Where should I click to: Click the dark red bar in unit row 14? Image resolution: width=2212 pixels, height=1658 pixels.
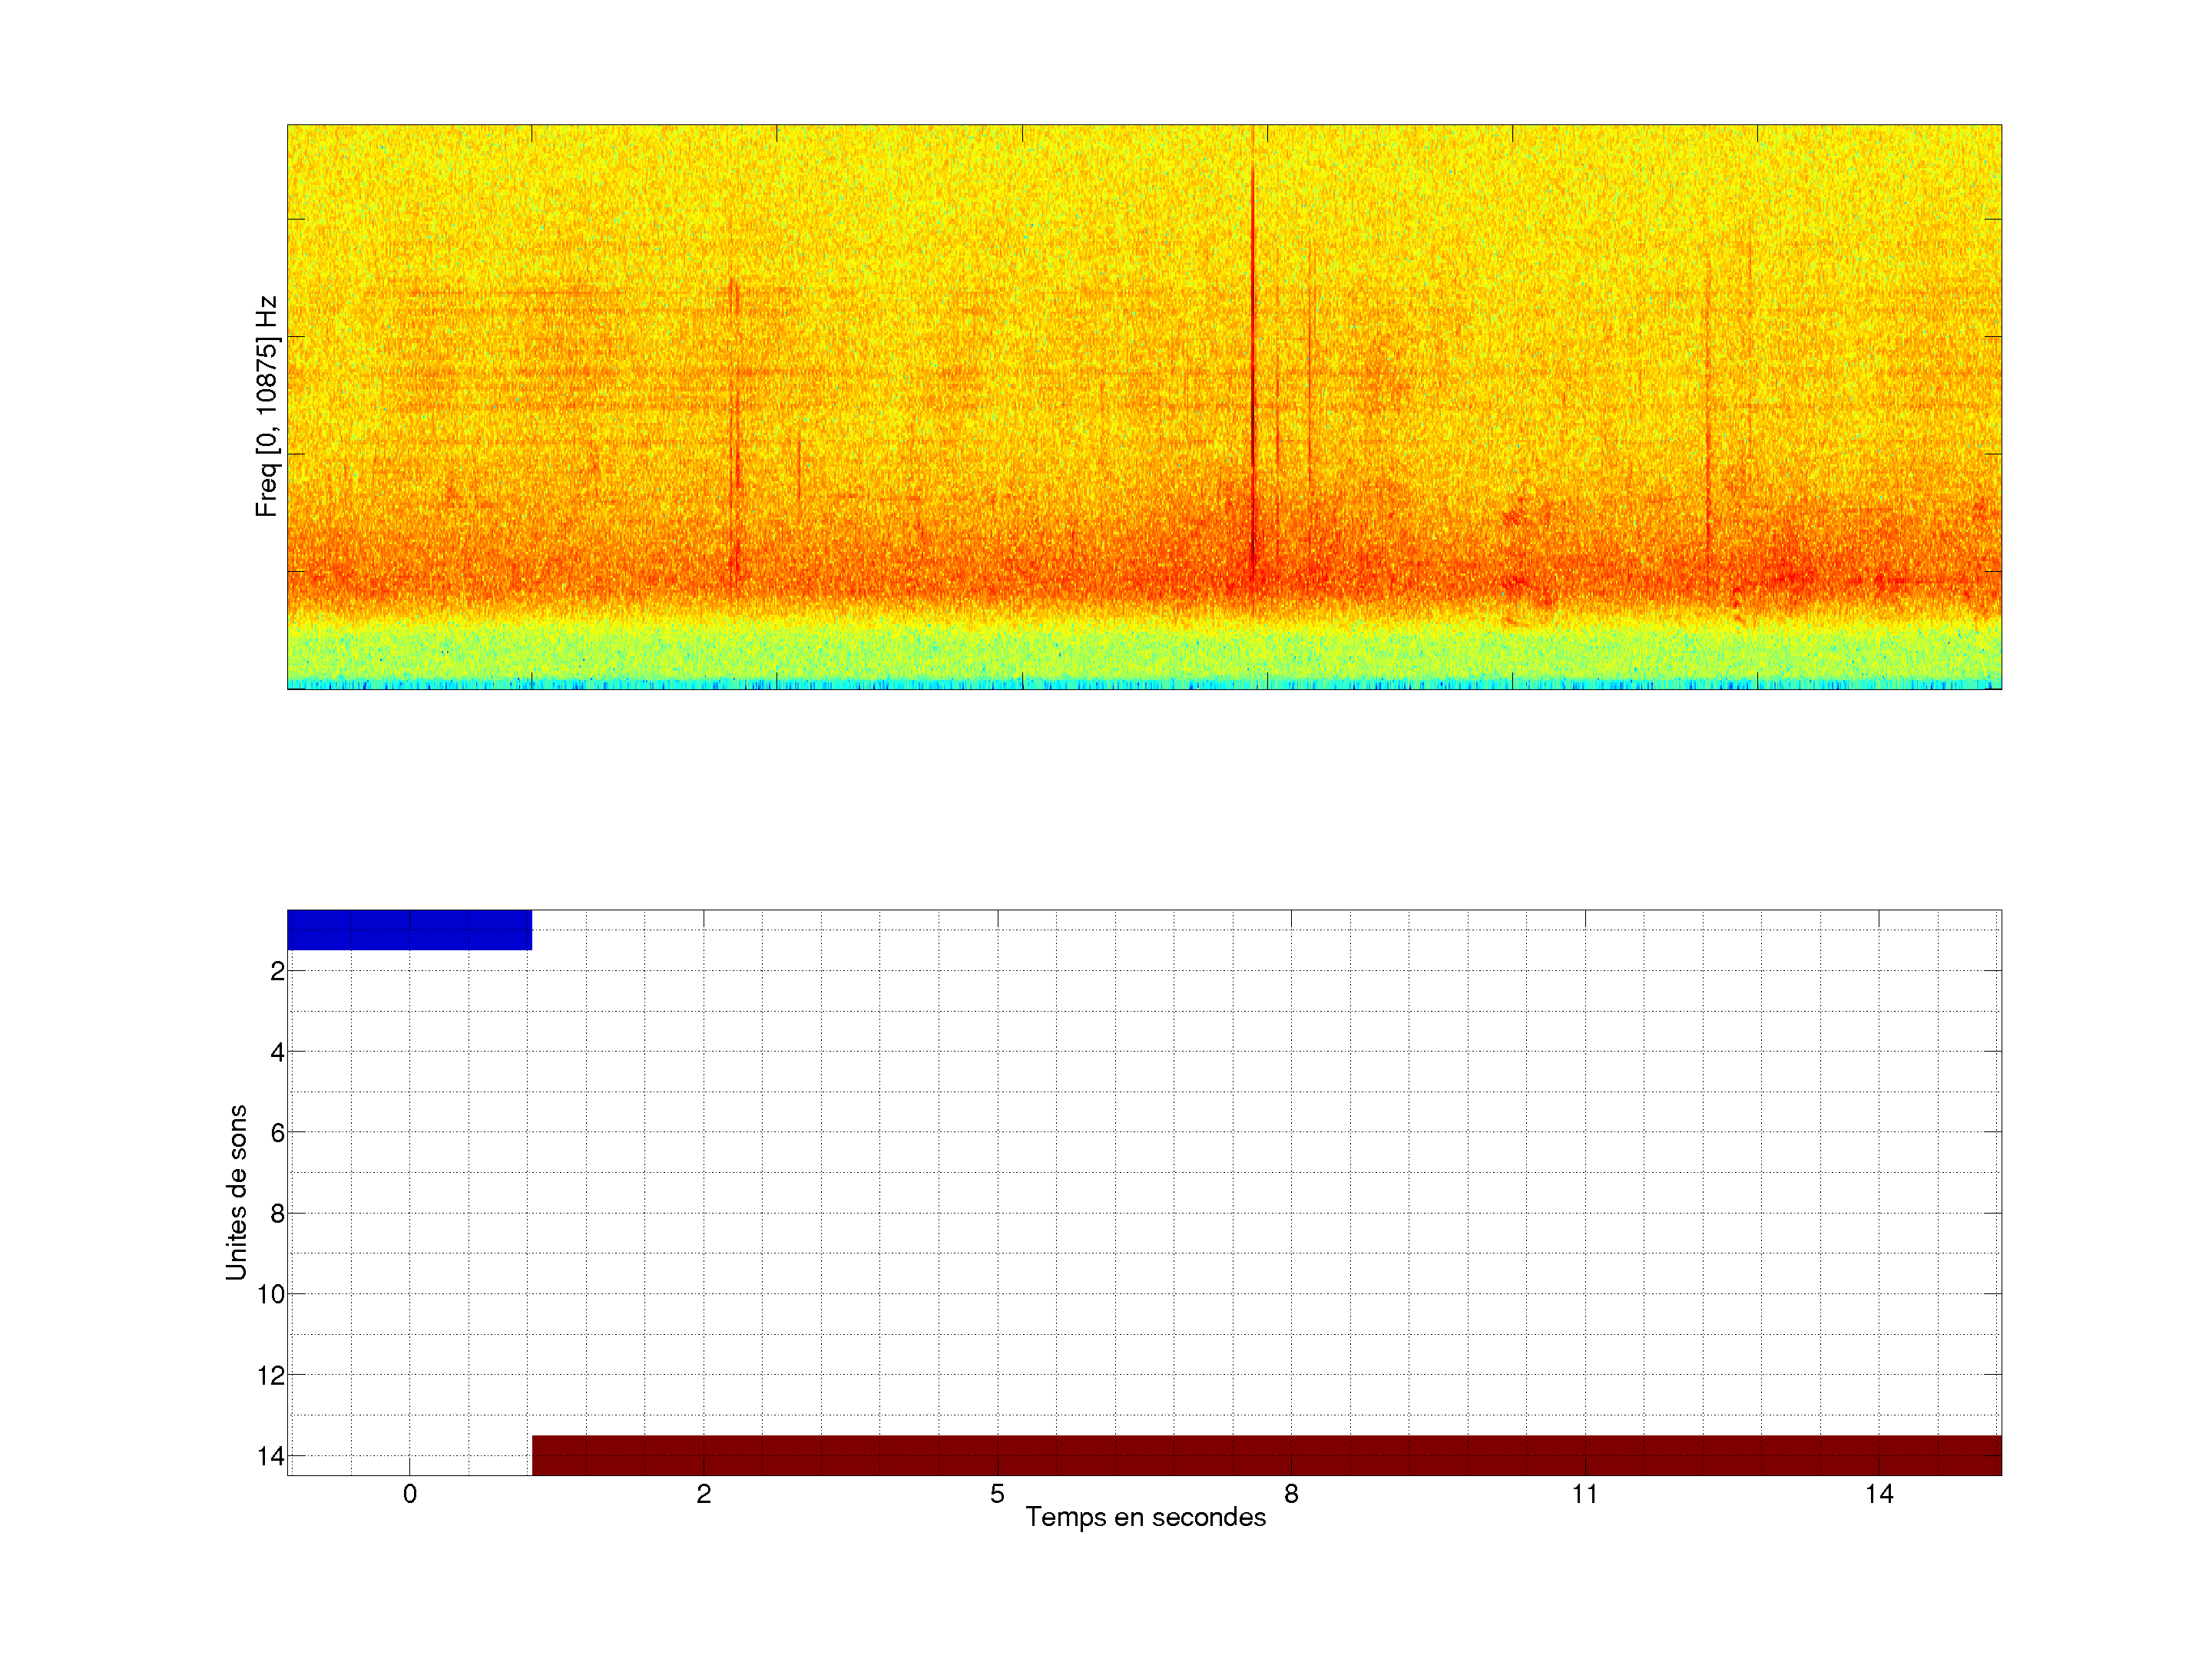pyautogui.click(x=1266, y=1455)
